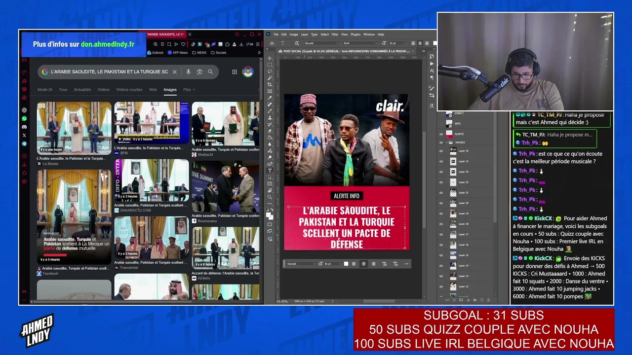Screen dimensions: 632x355
Task: Select the Spot Healing Brush tool
Action: (x=270, y=105)
